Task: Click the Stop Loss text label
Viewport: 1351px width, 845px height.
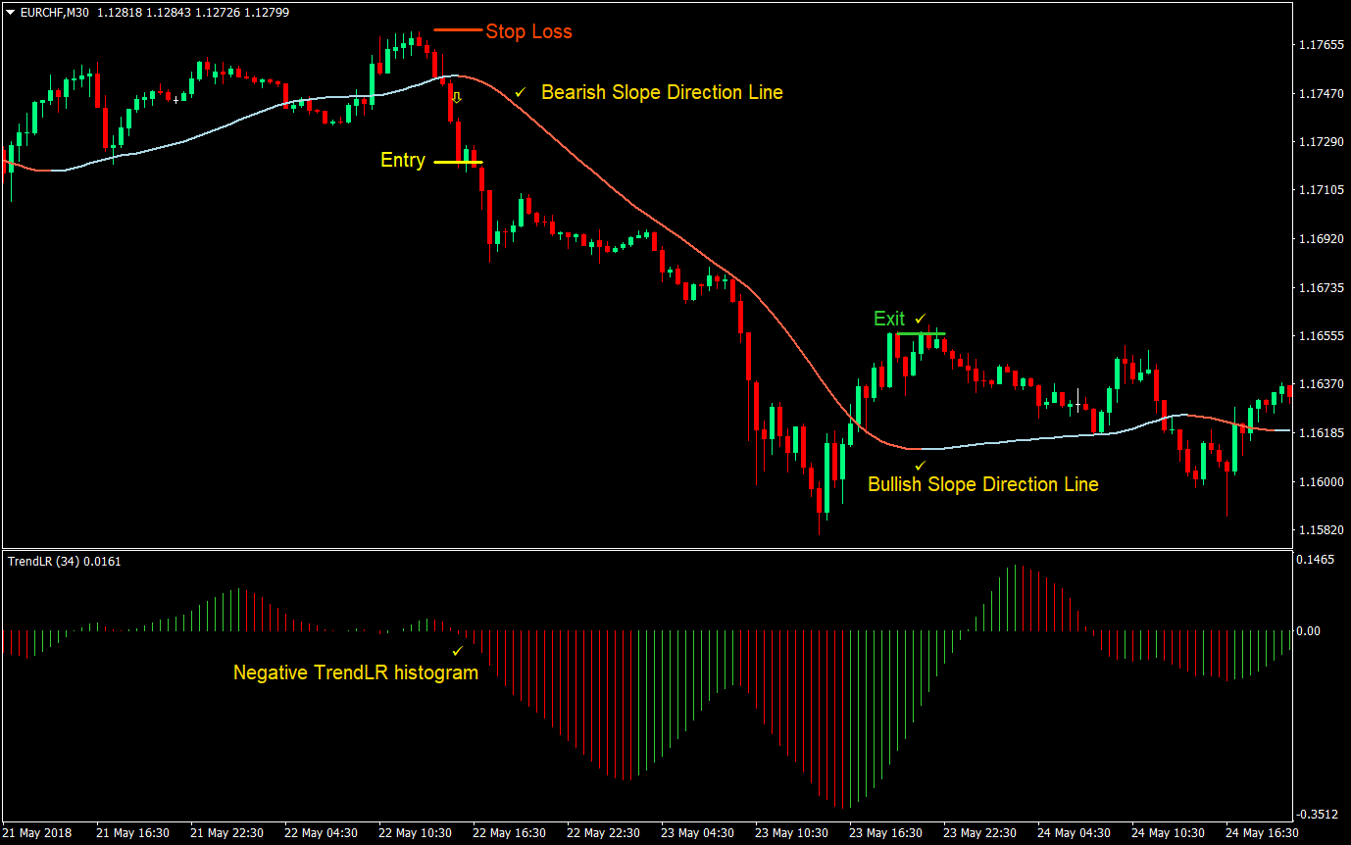Action: (528, 31)
